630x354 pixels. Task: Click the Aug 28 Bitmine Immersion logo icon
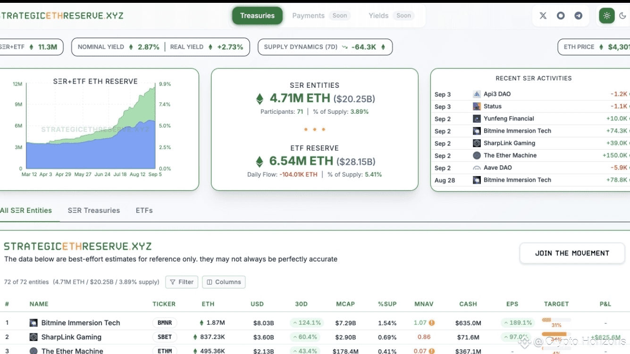477,180
